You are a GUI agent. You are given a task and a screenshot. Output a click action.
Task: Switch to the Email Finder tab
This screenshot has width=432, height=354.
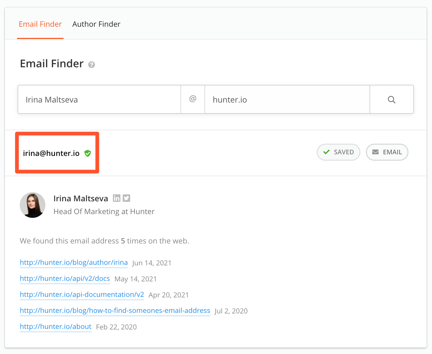point(40,24)
